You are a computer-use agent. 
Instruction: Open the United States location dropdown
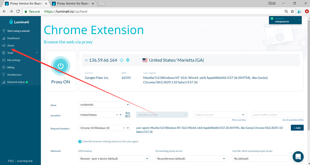point(101,115)
